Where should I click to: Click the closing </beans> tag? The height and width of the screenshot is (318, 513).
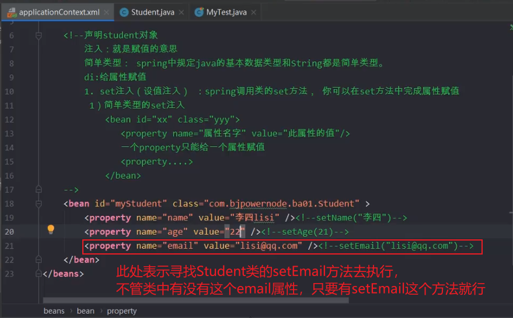point(63,274)
